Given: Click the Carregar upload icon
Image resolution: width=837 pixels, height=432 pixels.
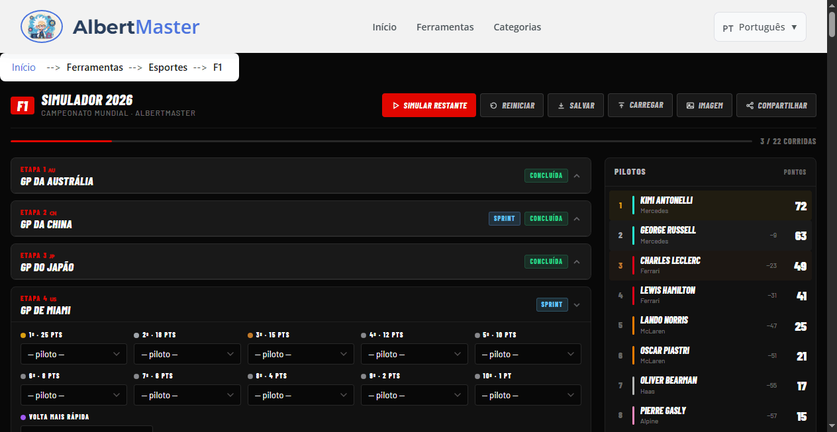Looking at the screenshot, I should 620,105.
